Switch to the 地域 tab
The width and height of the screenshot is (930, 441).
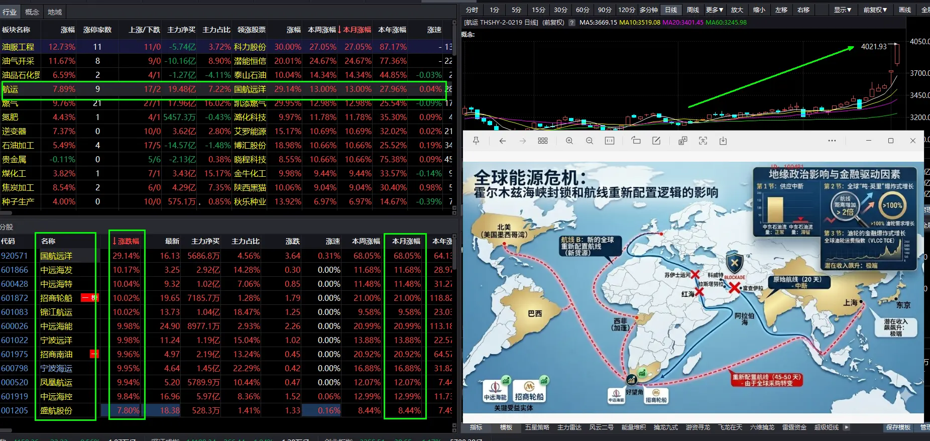point(55,12)
